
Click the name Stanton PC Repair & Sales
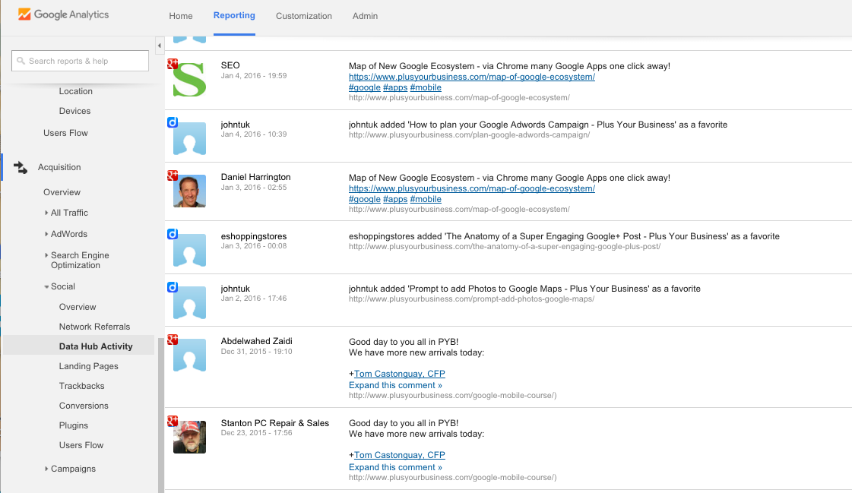[275, 423]
